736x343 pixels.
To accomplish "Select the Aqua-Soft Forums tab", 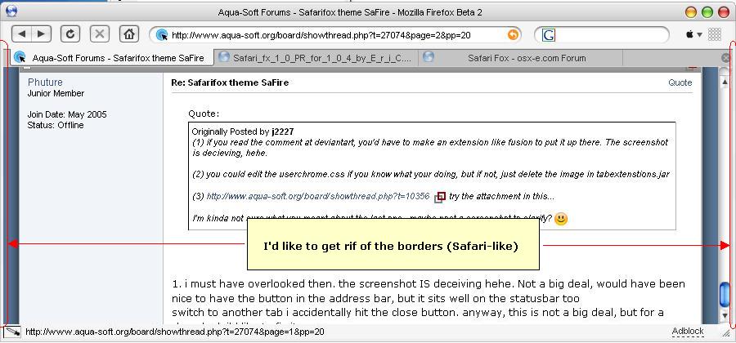I will 112,58.
